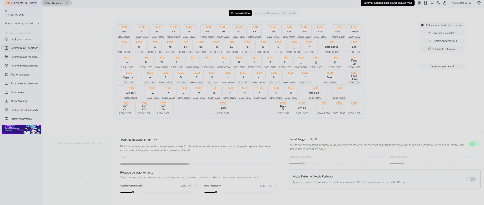This screenshot has width=484, height=205.
Task: Select the Space key on the keyboard layout
Action: pyautogui.click(x=223, y=108)
